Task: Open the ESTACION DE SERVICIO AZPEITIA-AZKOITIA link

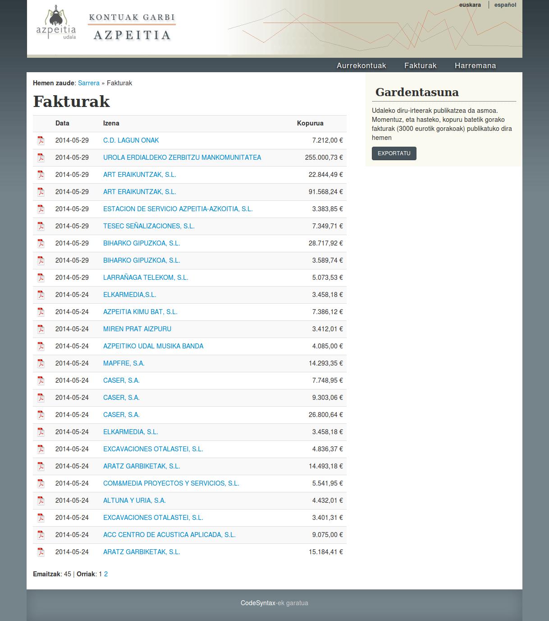Action: click(178, 209)
